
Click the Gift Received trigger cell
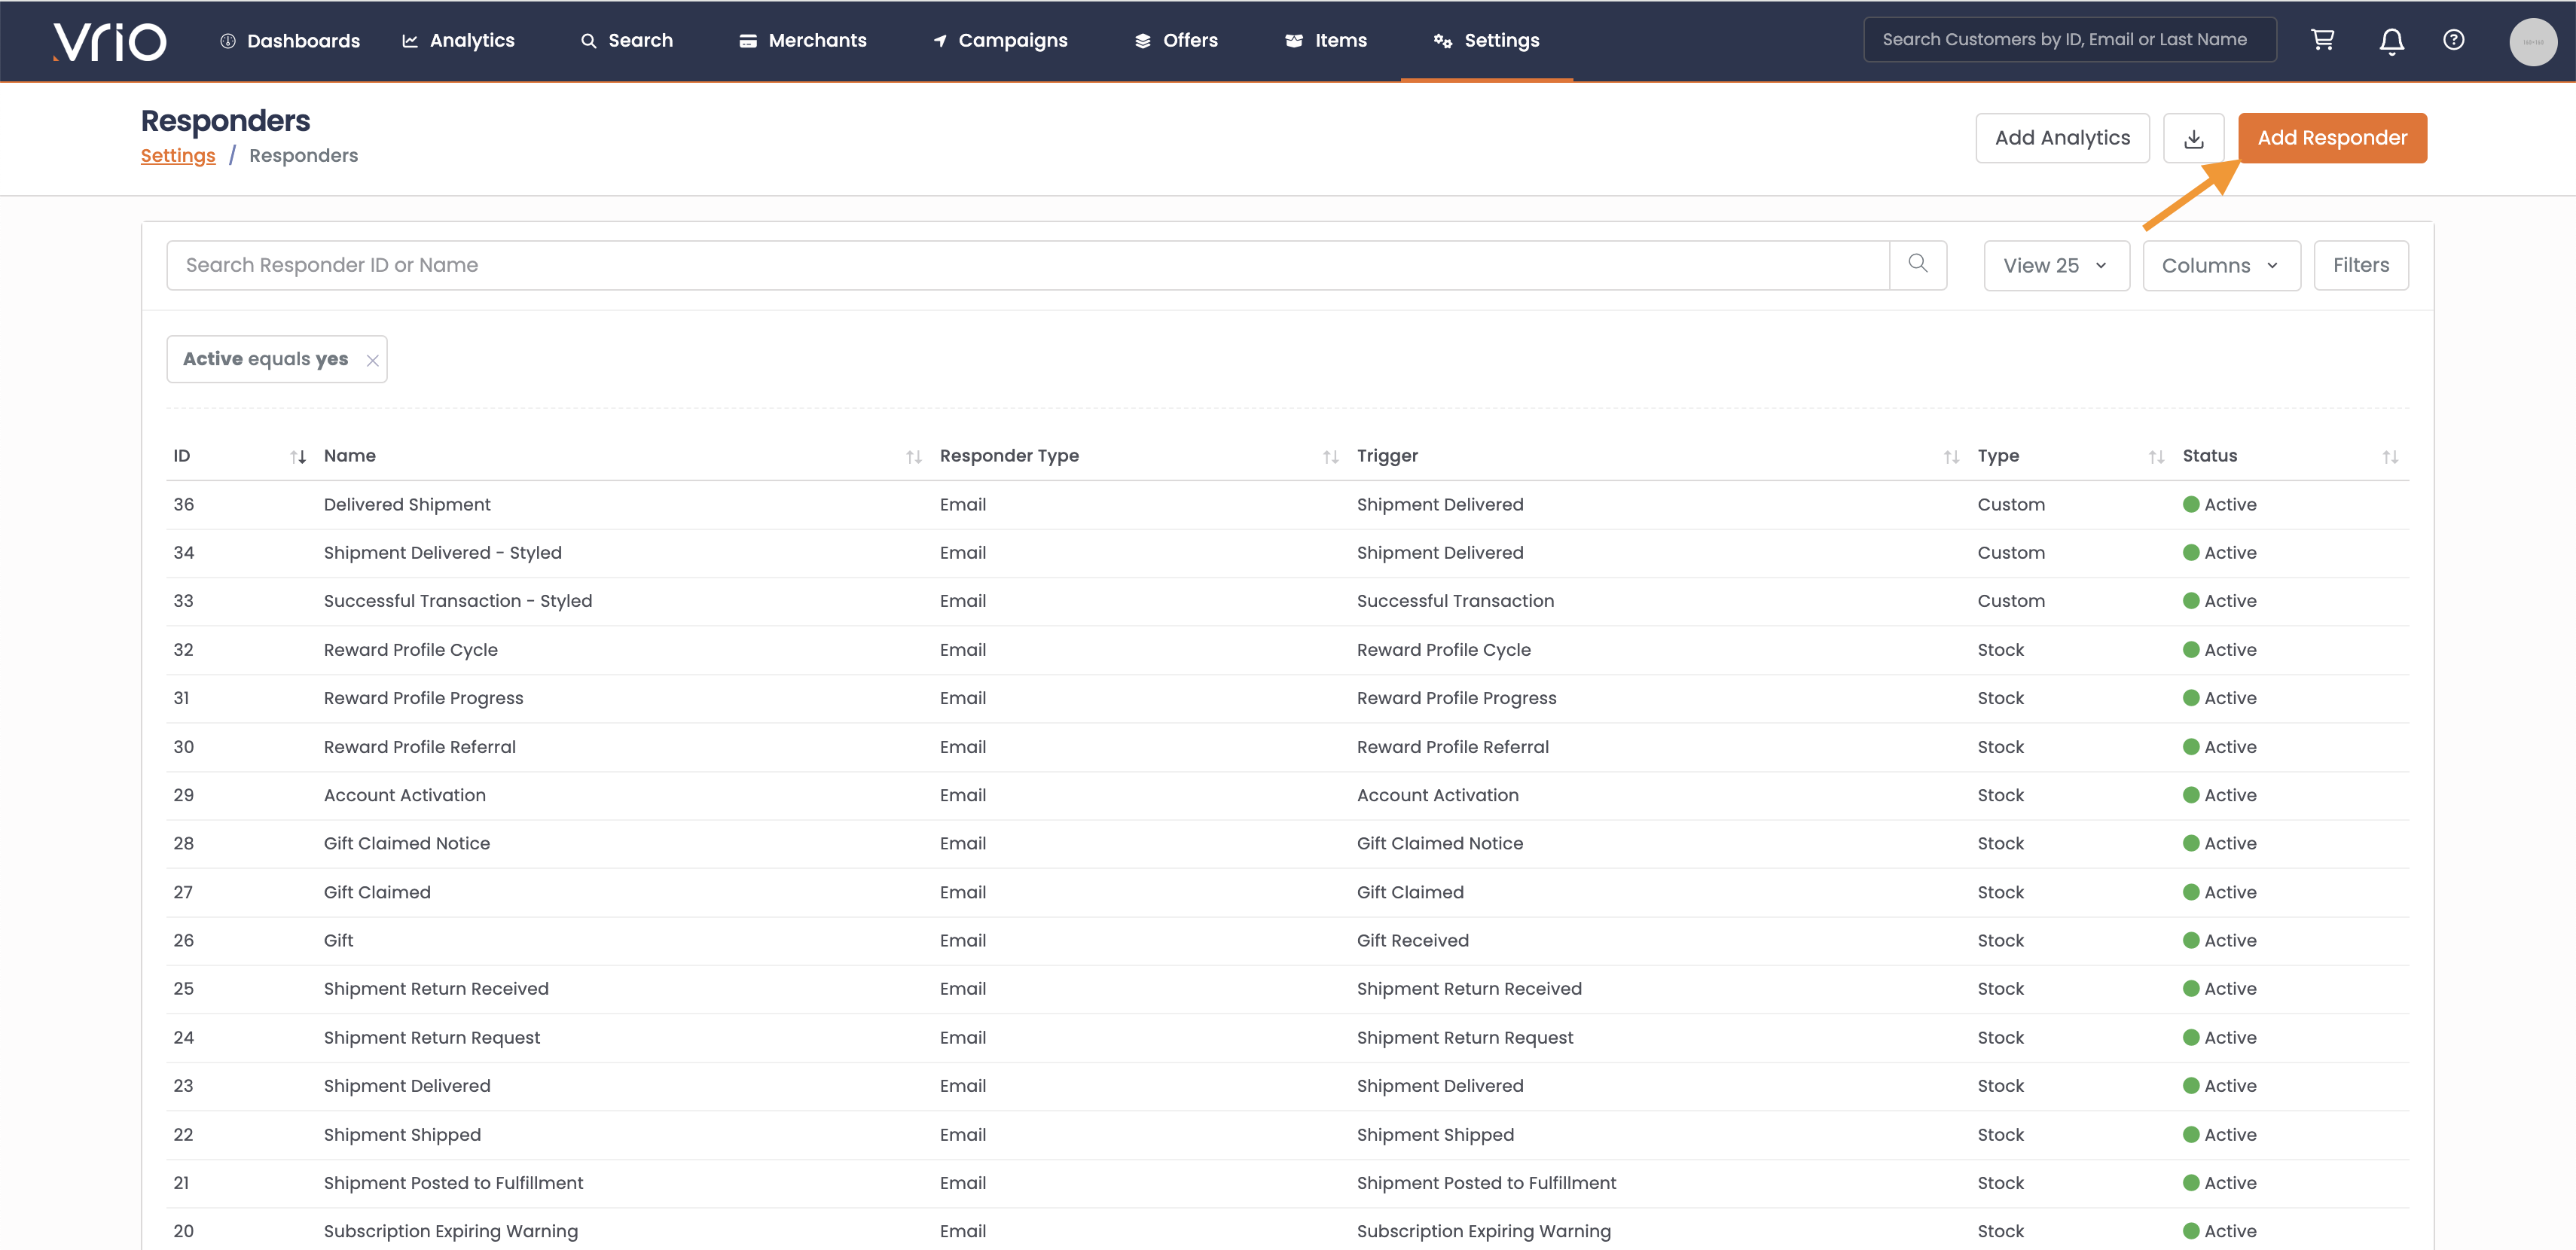(1412, 941)
